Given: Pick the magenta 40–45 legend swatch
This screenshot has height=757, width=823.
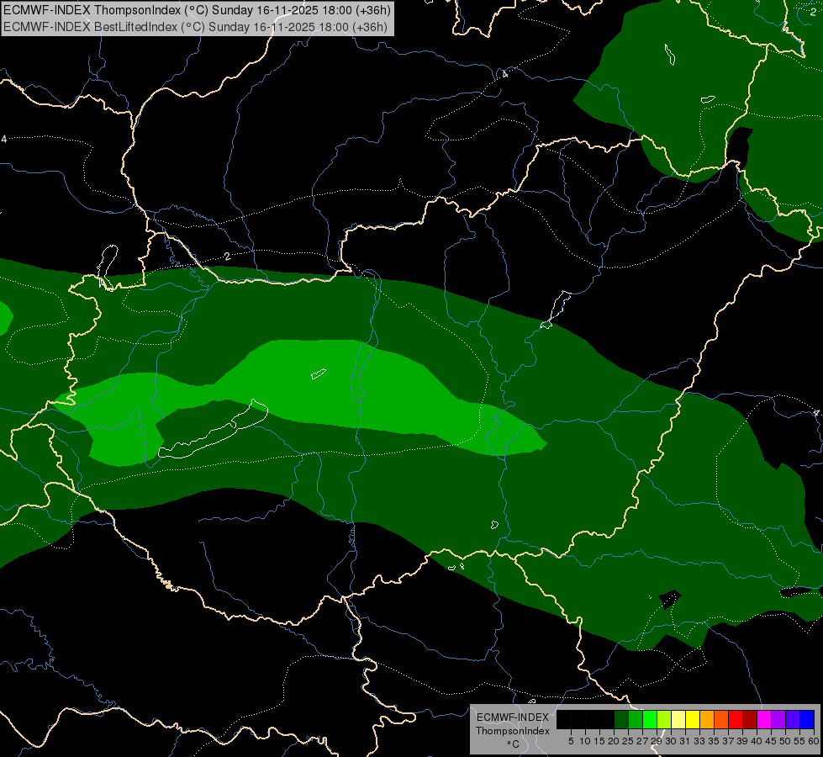Looking at the screenshot, I should click(764, 719).
